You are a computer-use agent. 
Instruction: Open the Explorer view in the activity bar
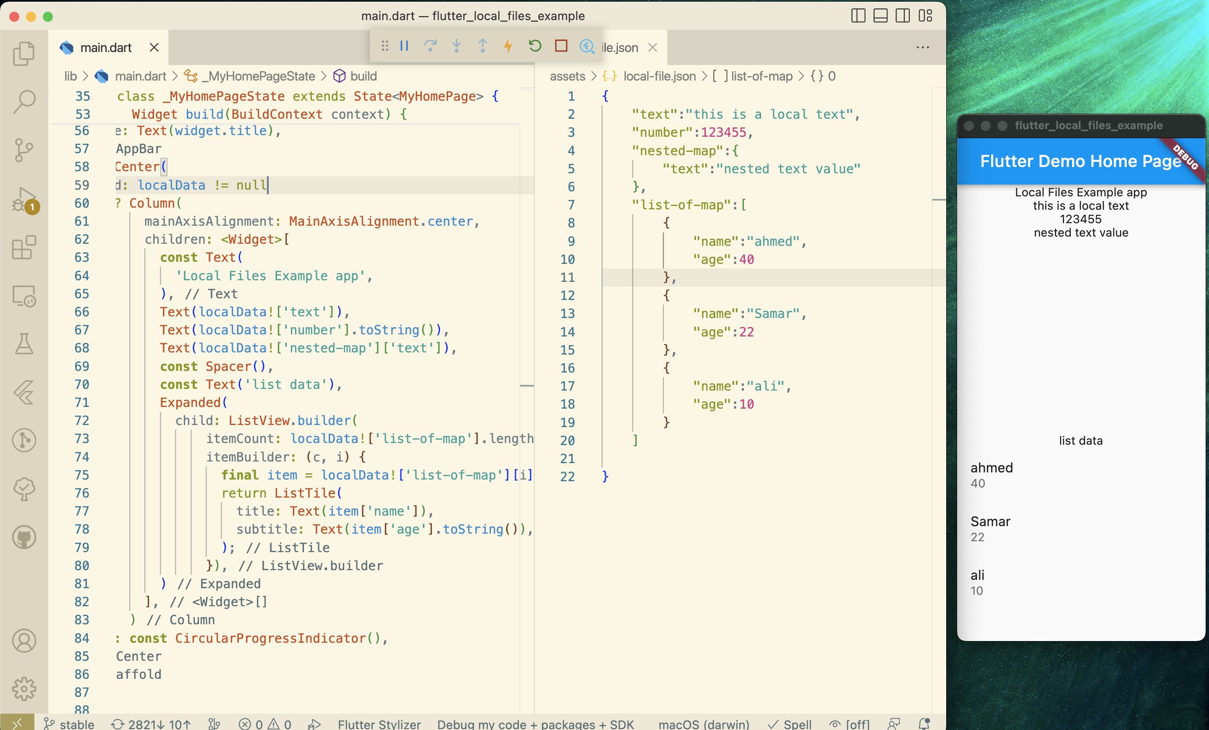click(24, 53)
